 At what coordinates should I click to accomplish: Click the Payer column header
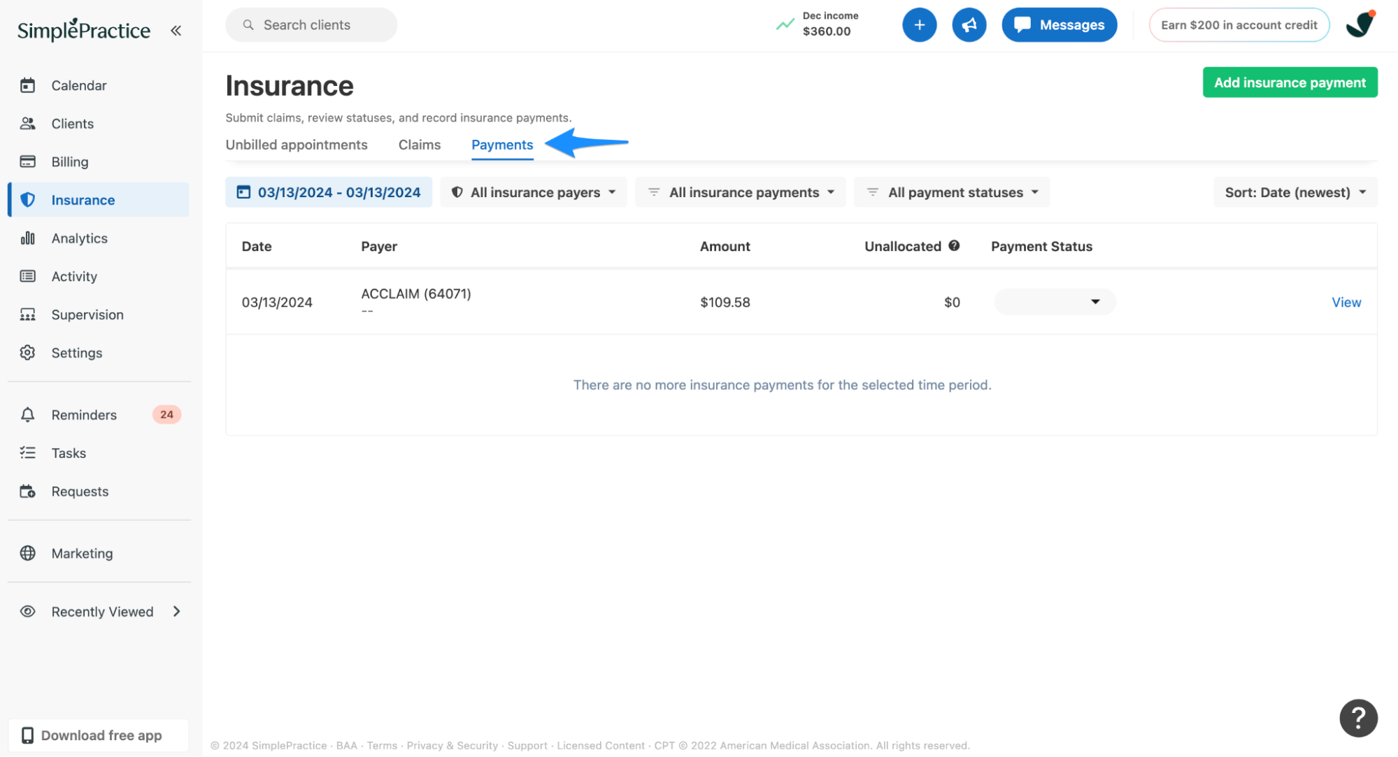tap(379, 246)
